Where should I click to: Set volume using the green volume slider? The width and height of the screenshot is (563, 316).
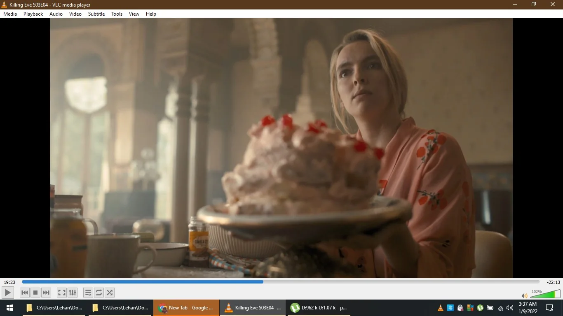(545, 294)
